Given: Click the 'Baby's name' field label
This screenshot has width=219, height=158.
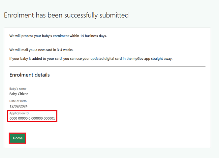Looking at the screenshot, I should [18, 89].
